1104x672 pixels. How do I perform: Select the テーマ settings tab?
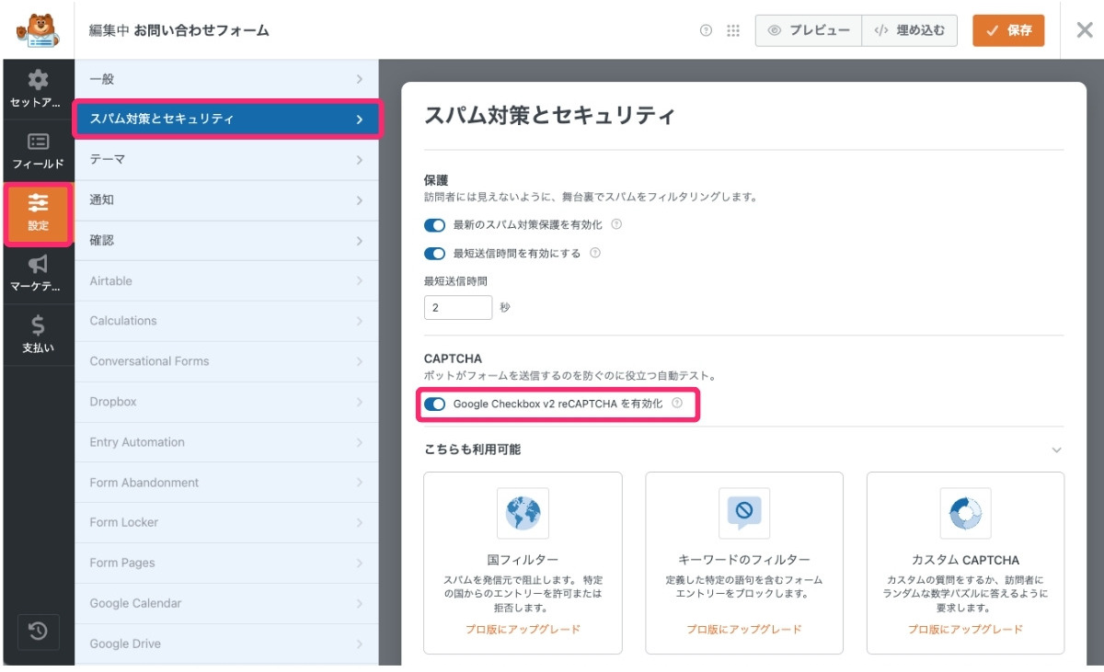click(225, 159)
